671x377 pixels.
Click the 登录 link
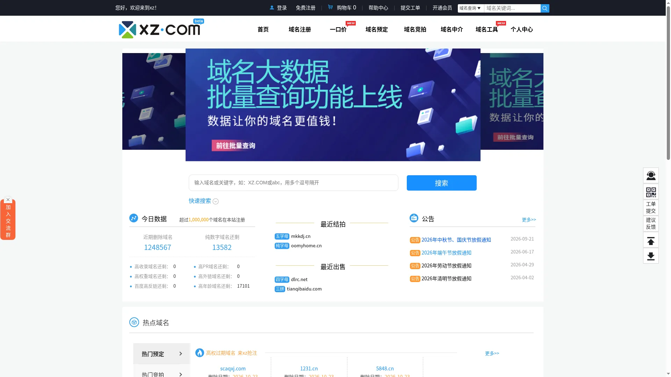pyautogui.click(x=282, y=8)
